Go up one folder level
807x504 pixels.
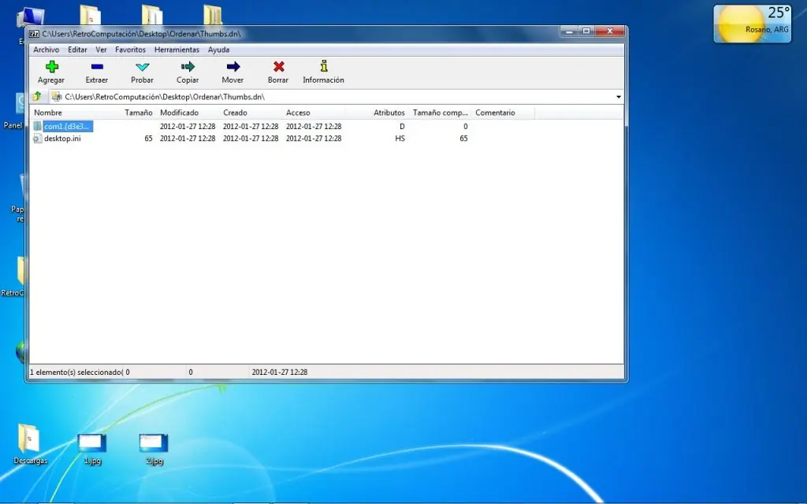pos(37,96)
